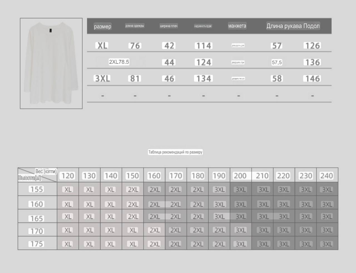Viewport: 356px width, 273px height.
Task: Click the white garment product thumbnail
Action: coord(51,63)
